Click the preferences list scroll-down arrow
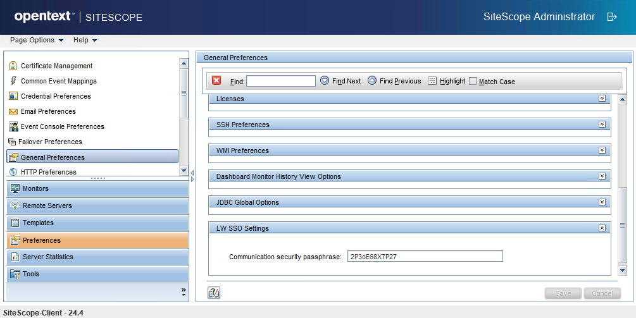The width and height of the screenshot is (636, 318). (x=184, y=171)
